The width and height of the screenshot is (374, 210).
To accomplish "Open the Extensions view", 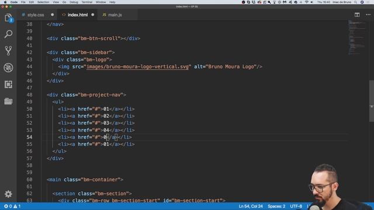I will click(8, 84).
